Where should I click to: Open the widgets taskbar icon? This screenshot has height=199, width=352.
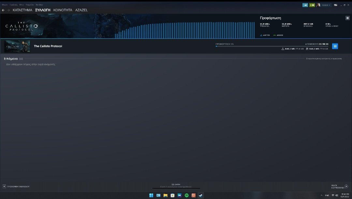158,195
